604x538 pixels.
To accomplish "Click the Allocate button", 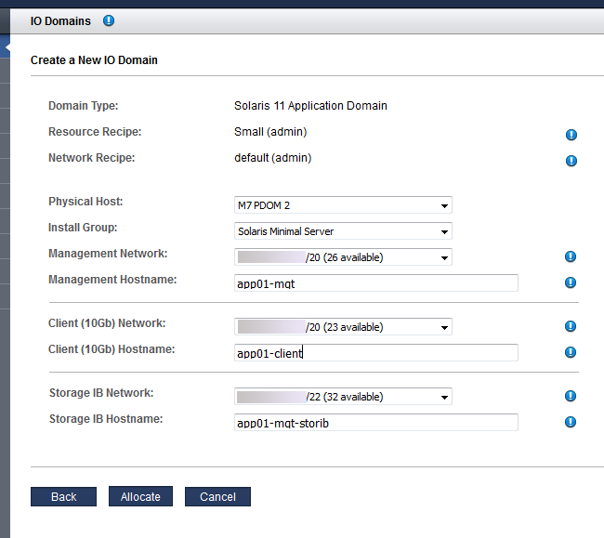I will click(140, 496).
